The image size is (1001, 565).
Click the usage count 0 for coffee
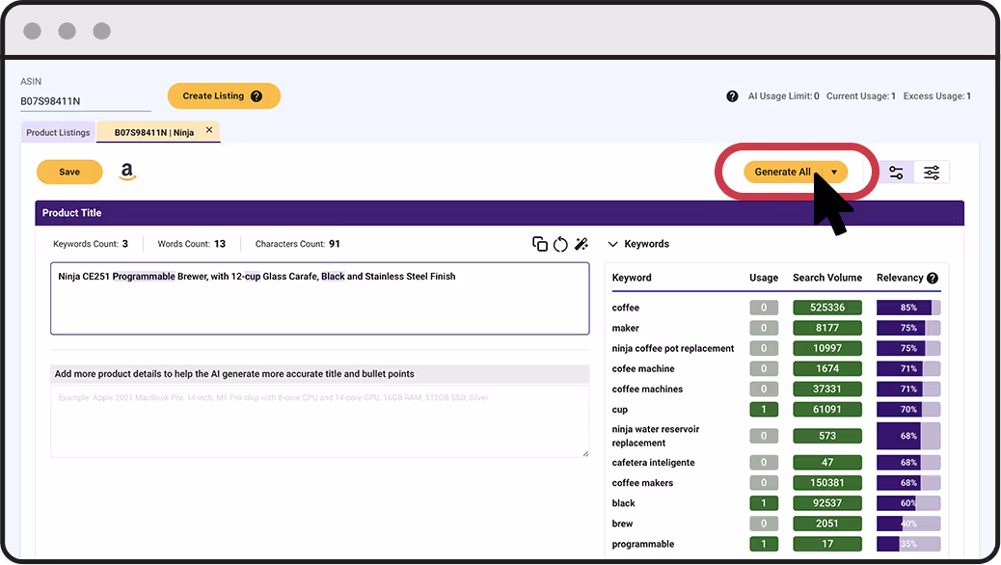(x=764, y=308)
